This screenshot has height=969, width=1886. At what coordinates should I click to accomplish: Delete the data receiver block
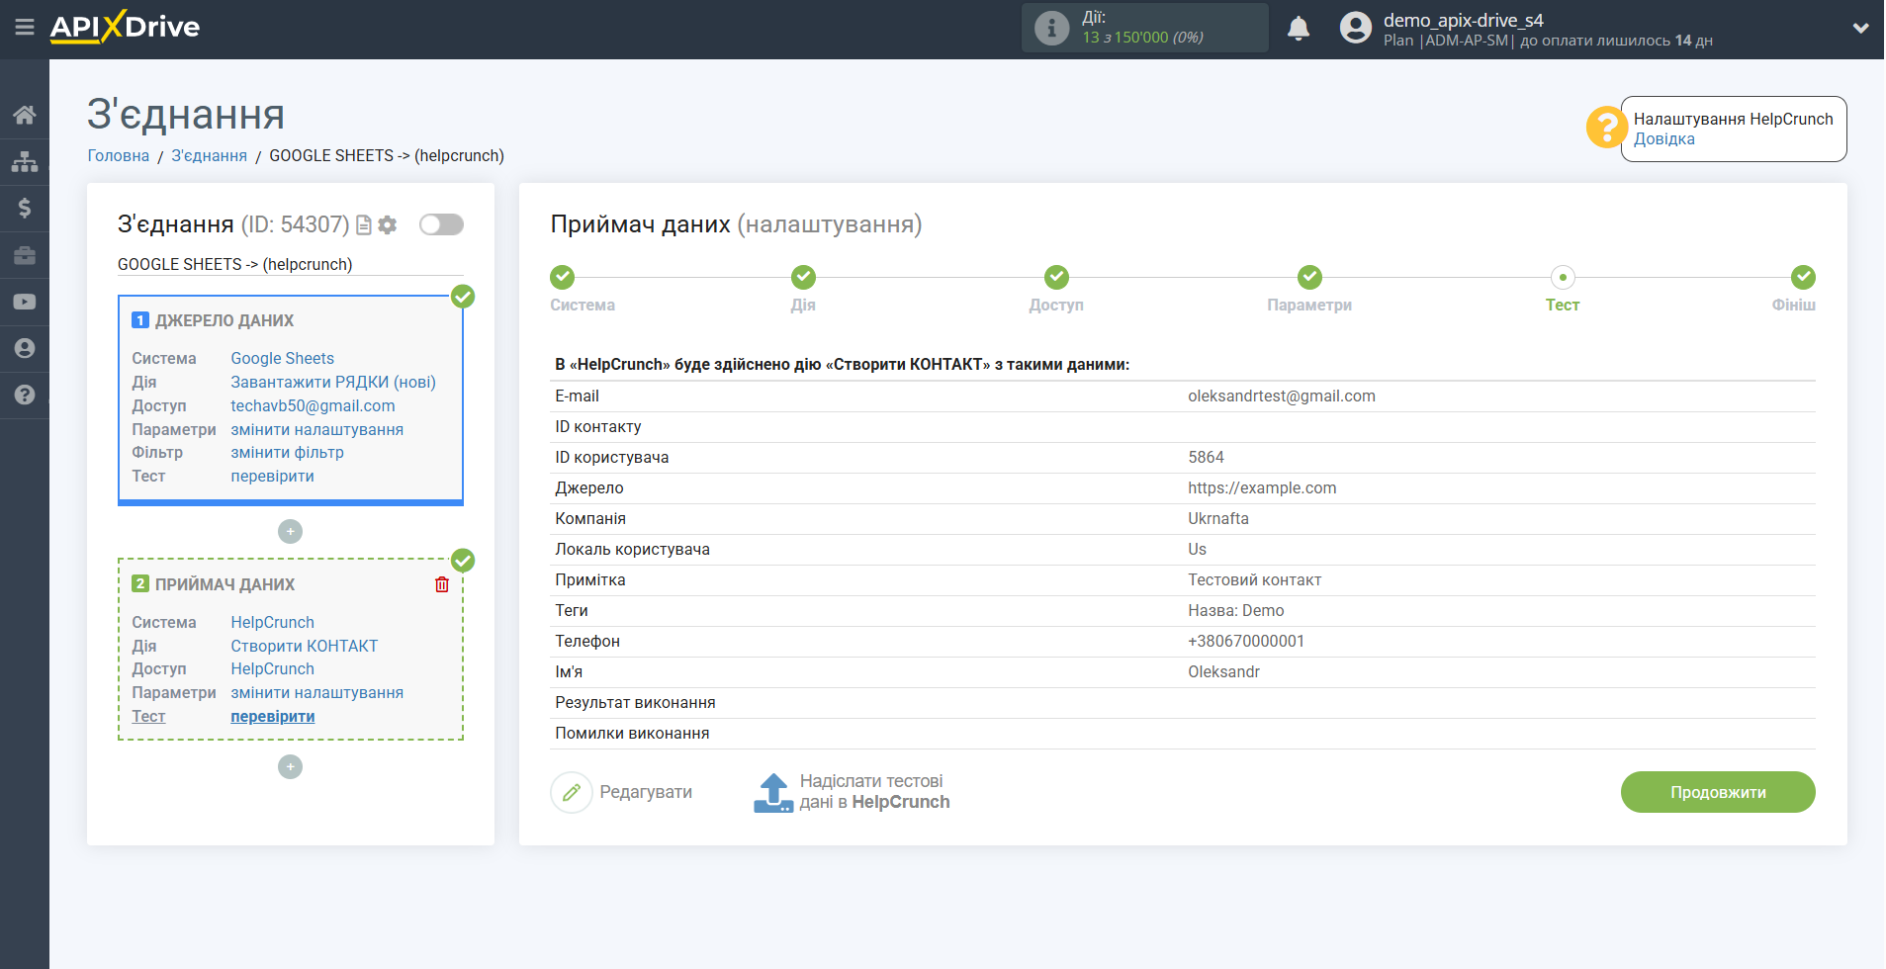pos(442,584)
